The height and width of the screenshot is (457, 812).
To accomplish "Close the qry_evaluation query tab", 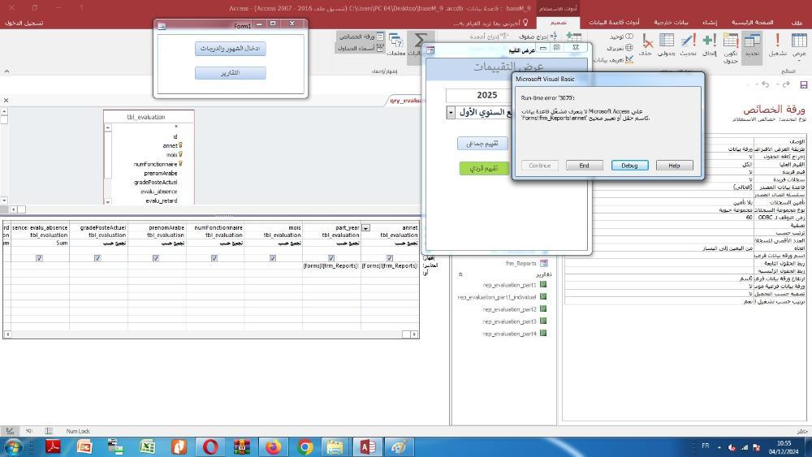I will pos(6,101).
